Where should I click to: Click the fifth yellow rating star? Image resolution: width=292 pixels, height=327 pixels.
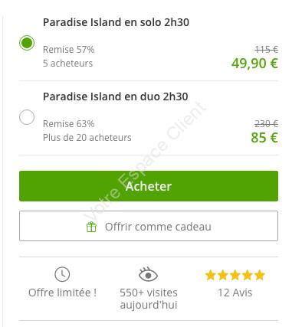point(260,275)
